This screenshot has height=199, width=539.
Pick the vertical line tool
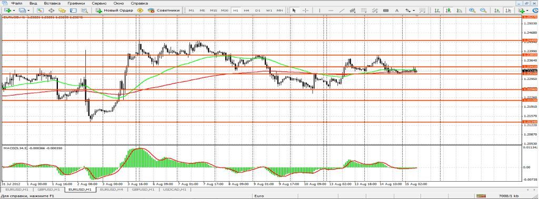coord(320,11)
